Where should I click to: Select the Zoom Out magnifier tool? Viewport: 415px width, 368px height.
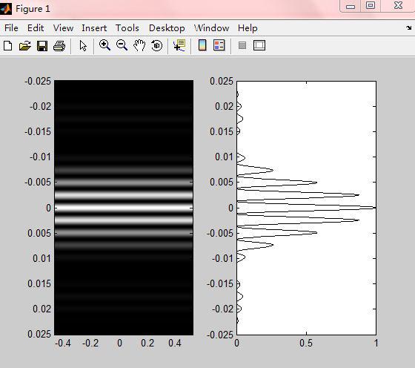(122, 45)
